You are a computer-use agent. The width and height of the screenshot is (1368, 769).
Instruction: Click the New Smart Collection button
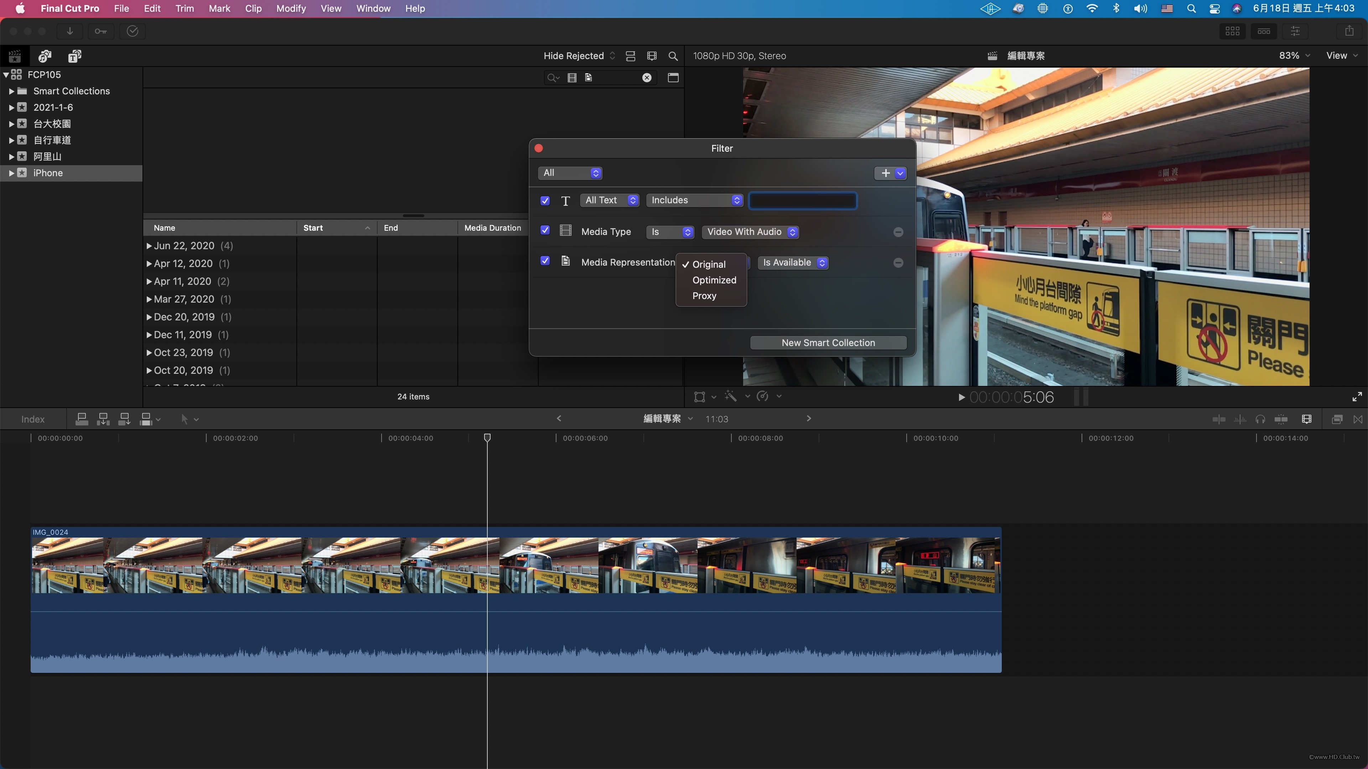click(828, 343)
